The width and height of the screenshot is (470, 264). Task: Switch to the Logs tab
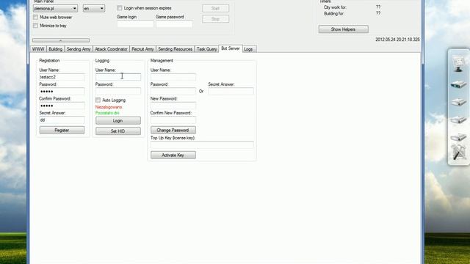[x=248, y=49]
